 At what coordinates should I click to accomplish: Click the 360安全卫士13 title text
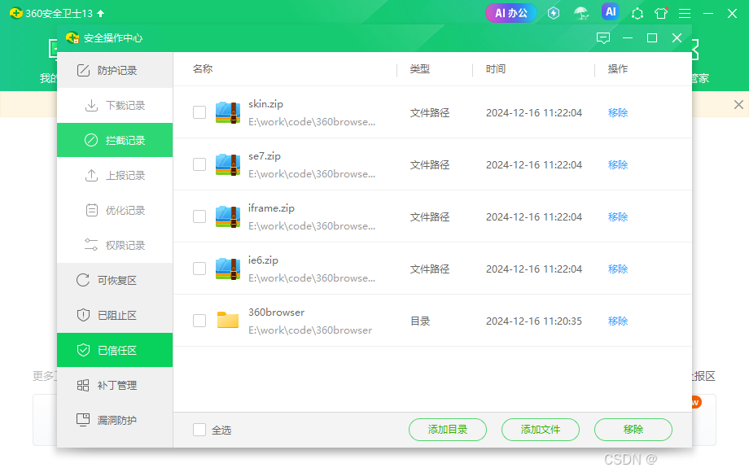59,13
